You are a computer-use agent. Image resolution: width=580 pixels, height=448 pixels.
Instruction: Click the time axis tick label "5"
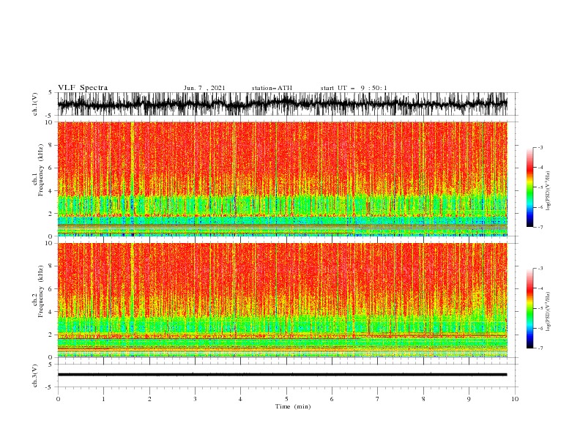coord(286,399)
